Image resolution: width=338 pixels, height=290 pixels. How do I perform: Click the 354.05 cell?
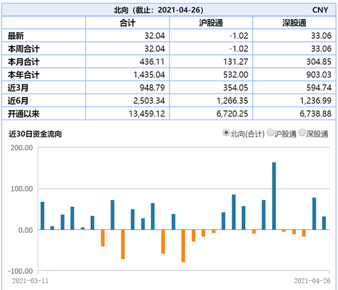235,87
